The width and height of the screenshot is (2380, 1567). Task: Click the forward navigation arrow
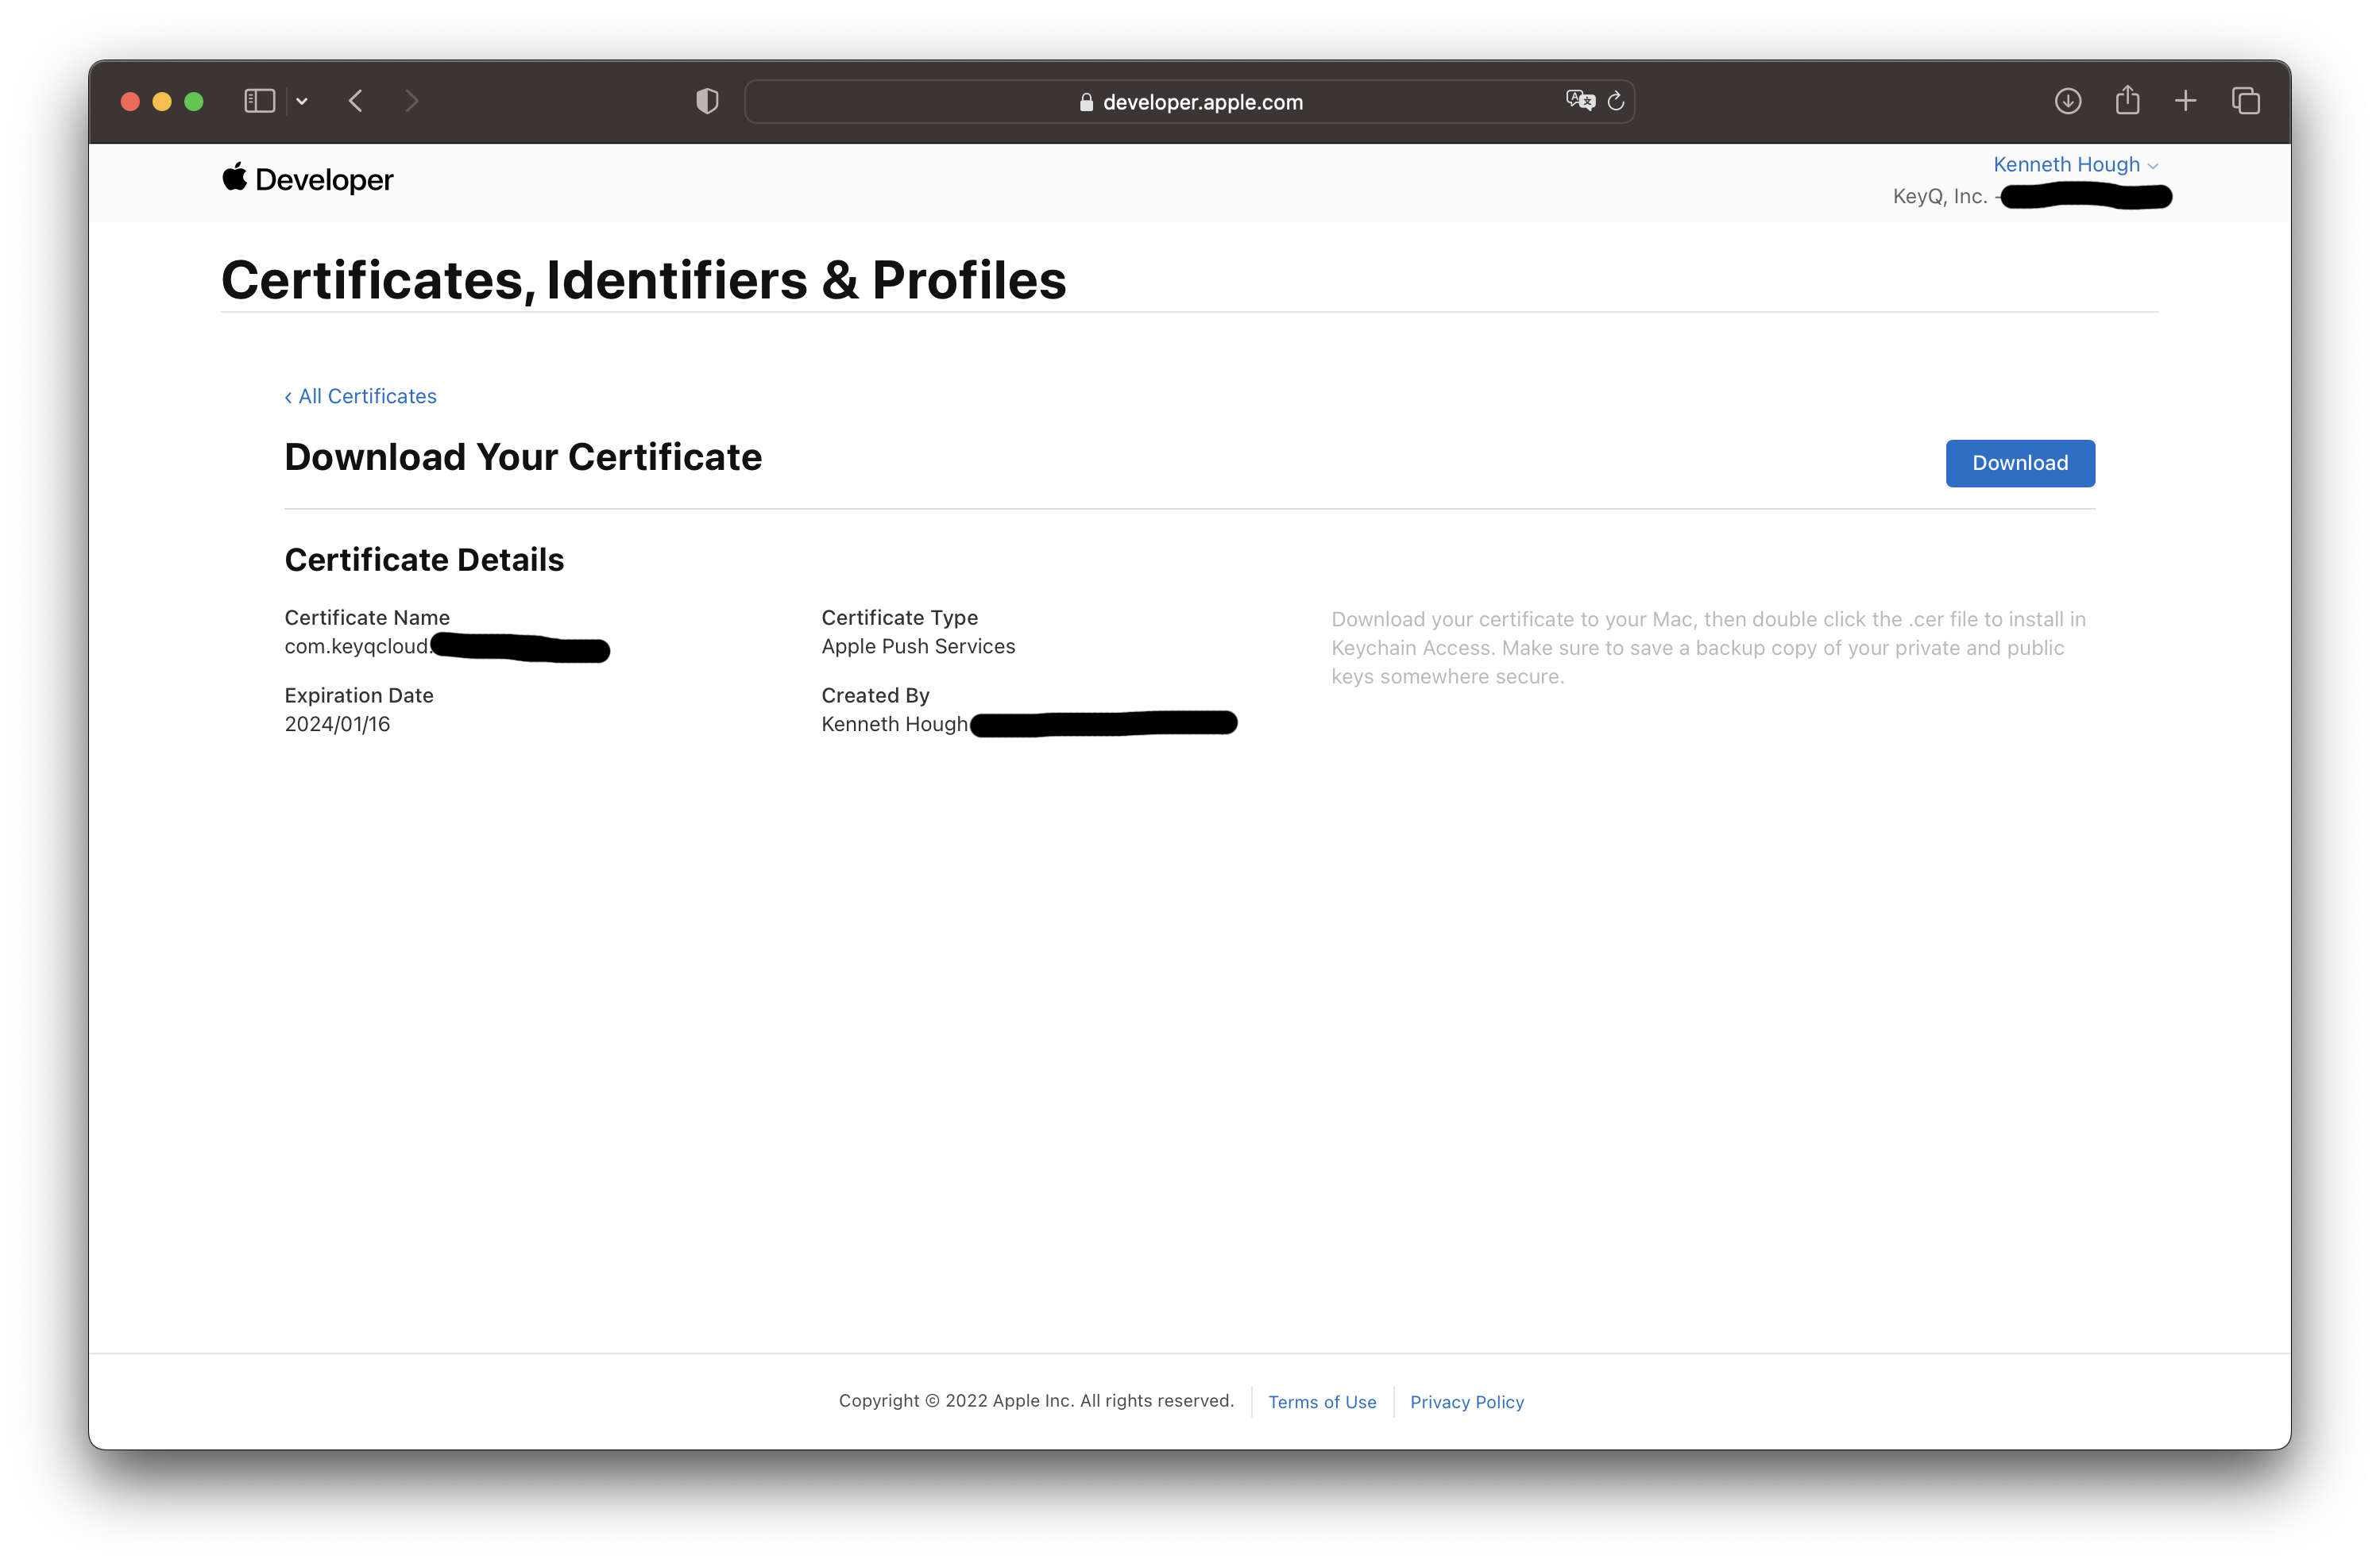411,101
